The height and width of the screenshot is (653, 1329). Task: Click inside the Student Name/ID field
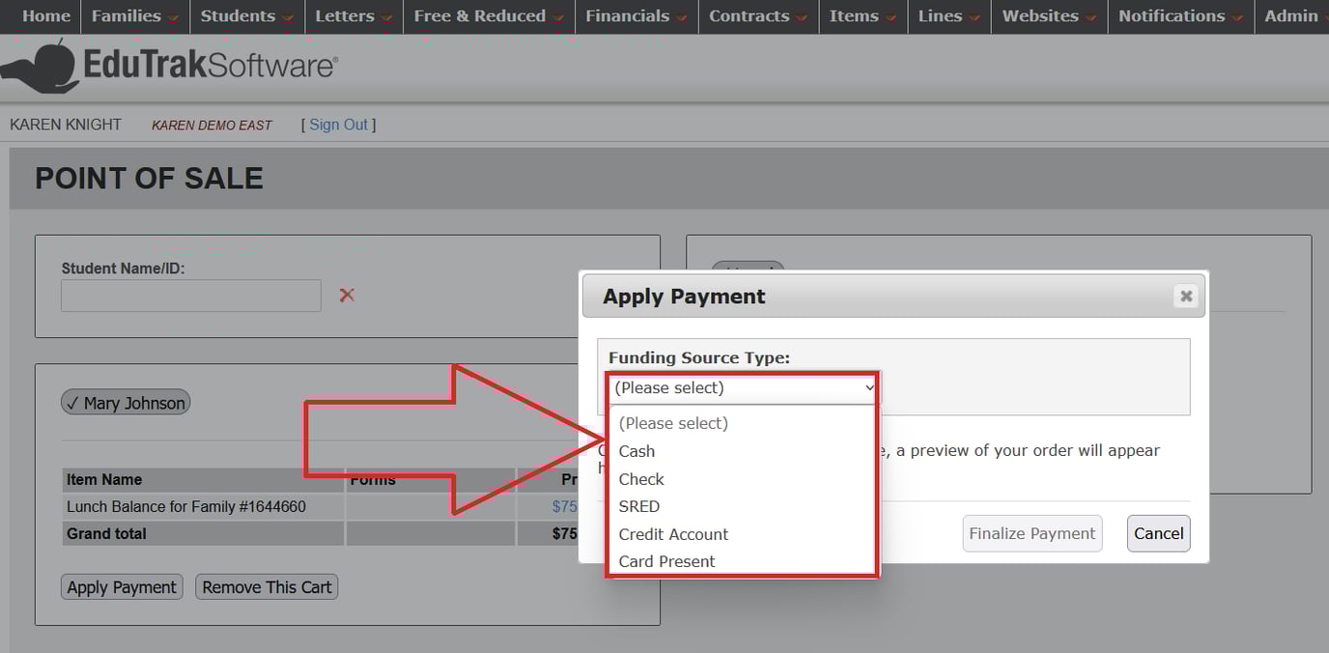[189, 295]
